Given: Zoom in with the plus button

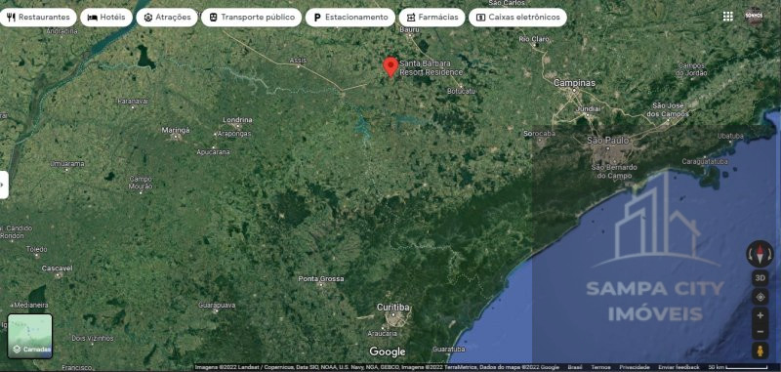Looking at the screenshot, I should (x=760, y=315).
